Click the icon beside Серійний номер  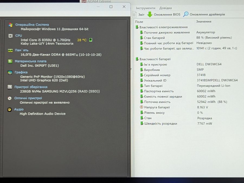point(142,75)
